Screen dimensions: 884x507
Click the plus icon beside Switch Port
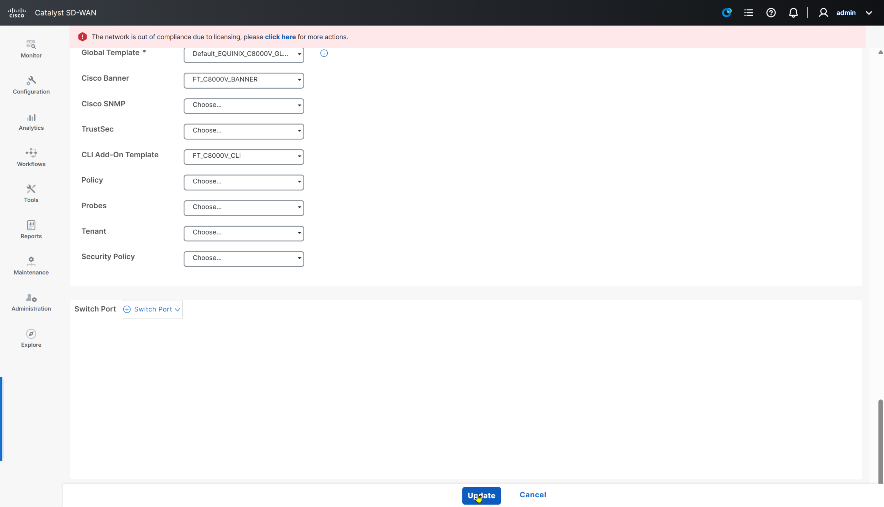[x=127, y=310]
